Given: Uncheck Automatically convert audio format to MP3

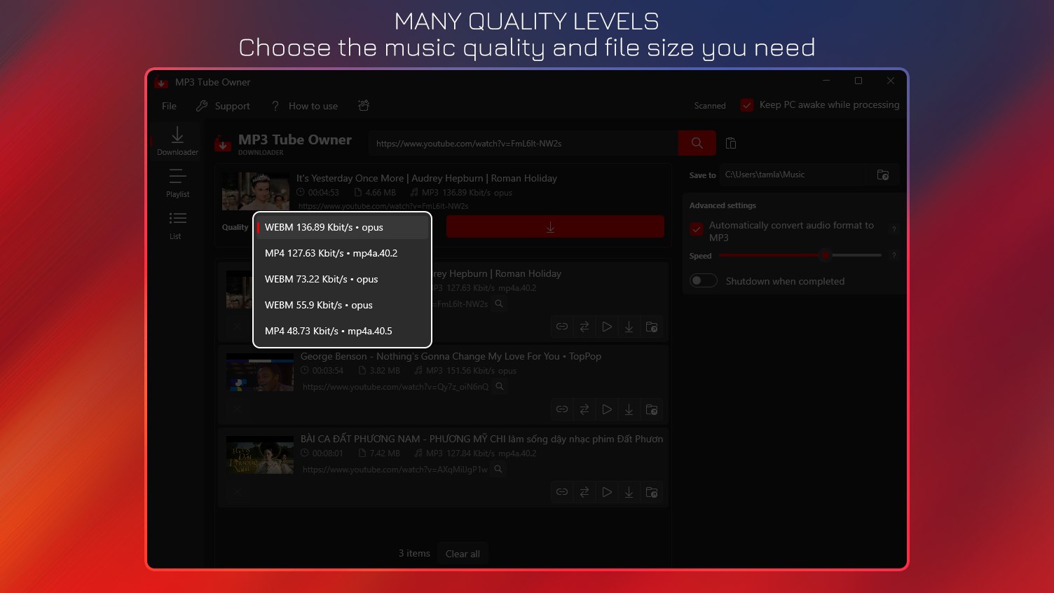Looking at the screenshot, I should point(696,229).
